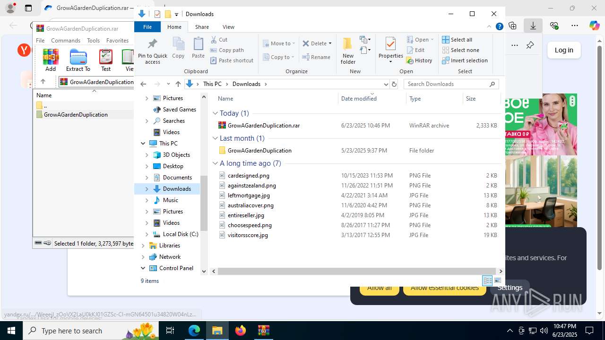Click Cut in Clipboard group
Screen dimensions: 605x340
(219, 40)
